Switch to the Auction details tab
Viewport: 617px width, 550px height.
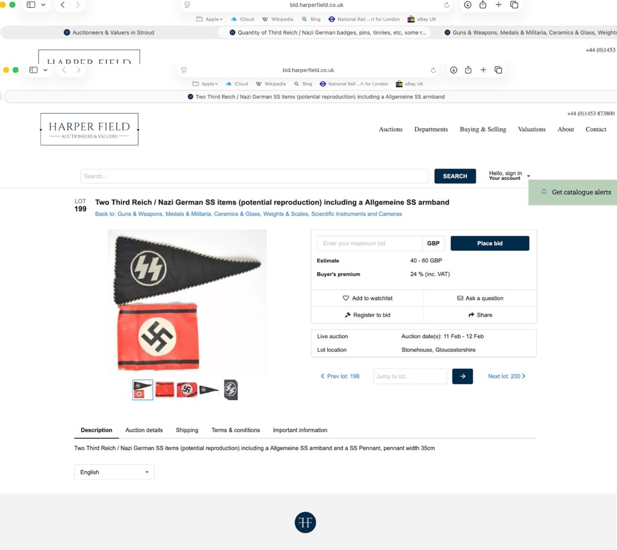pyautogui.click(x=144, y=430)
